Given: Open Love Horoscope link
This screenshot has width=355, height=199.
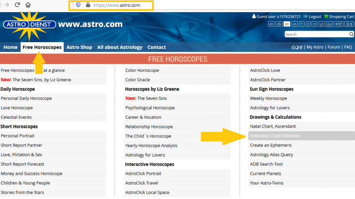Looking at the screenshot, I should point(53,108).
